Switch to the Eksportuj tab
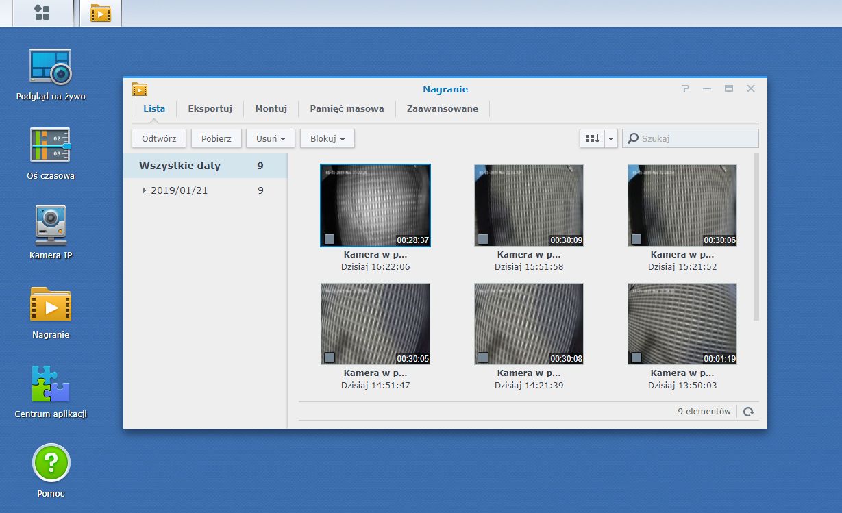 [210, 108]
